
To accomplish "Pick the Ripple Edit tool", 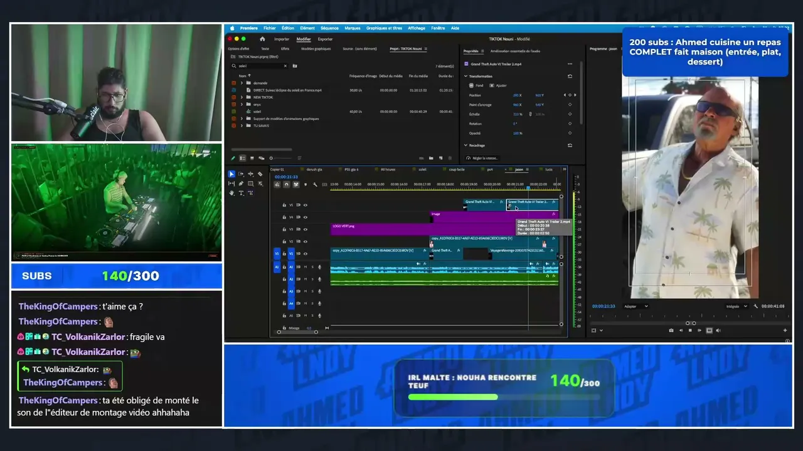I will coord(250,174).
